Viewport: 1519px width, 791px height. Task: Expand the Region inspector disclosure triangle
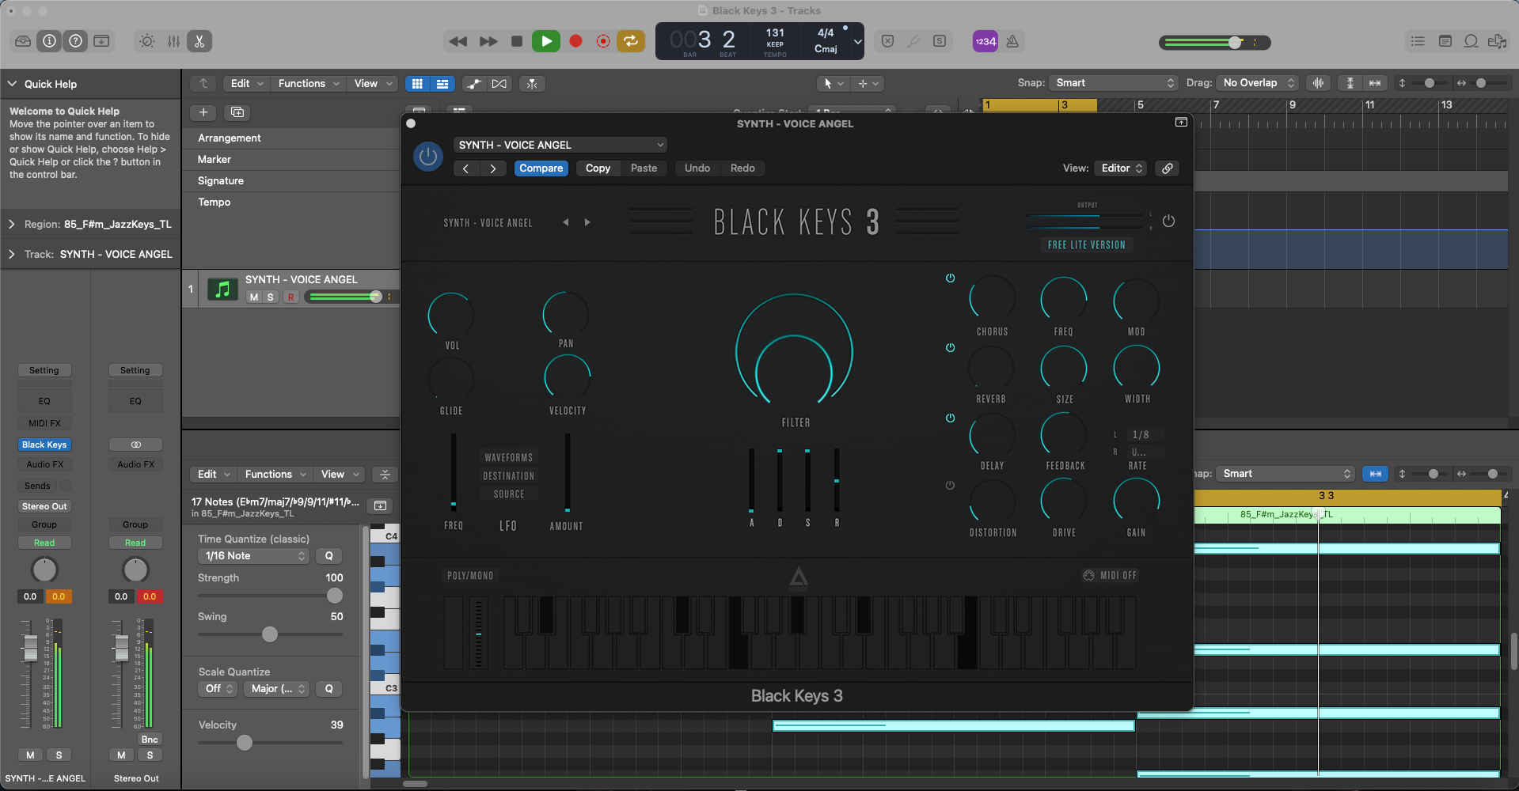coord(12,224)
